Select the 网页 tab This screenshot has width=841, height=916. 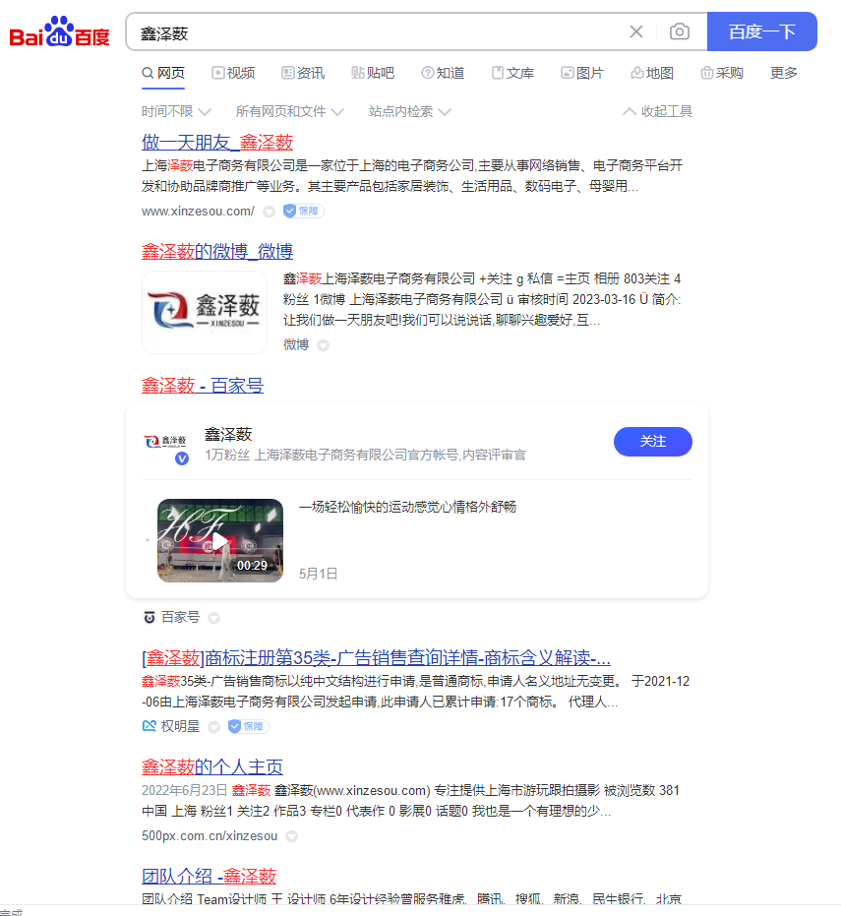pos(163,73)
